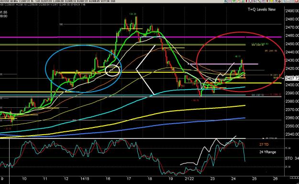Click date label 10 on time axis
Screen dimensions: 299x184
24,179
